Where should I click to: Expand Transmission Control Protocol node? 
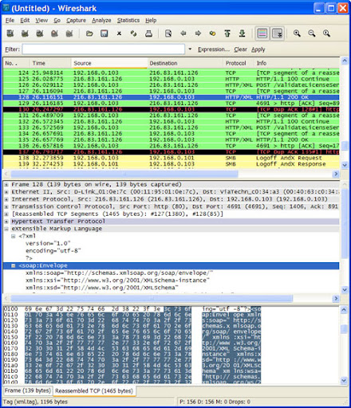pyautogui.click(x=6, y=206)
